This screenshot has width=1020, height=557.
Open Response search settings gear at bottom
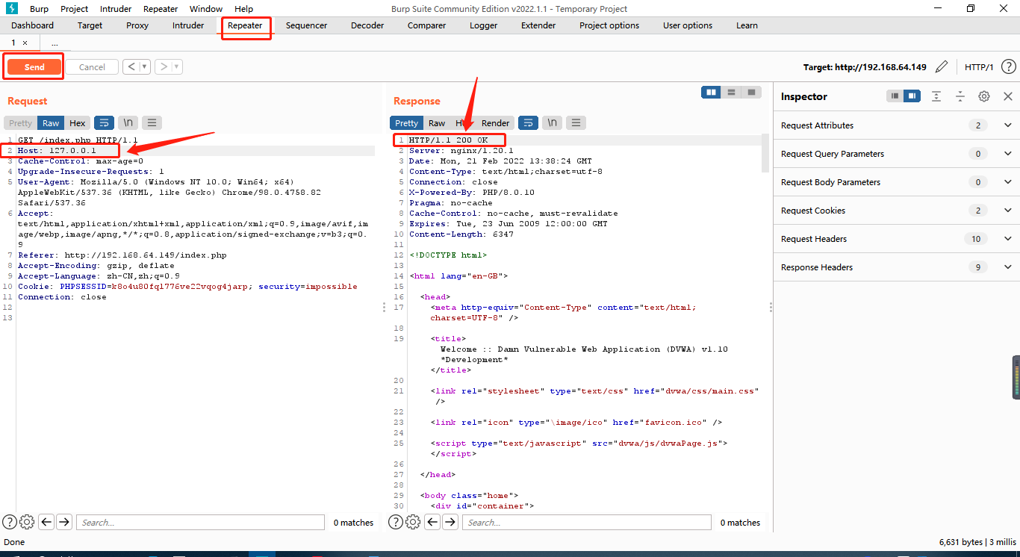click(x=413, y=522)
